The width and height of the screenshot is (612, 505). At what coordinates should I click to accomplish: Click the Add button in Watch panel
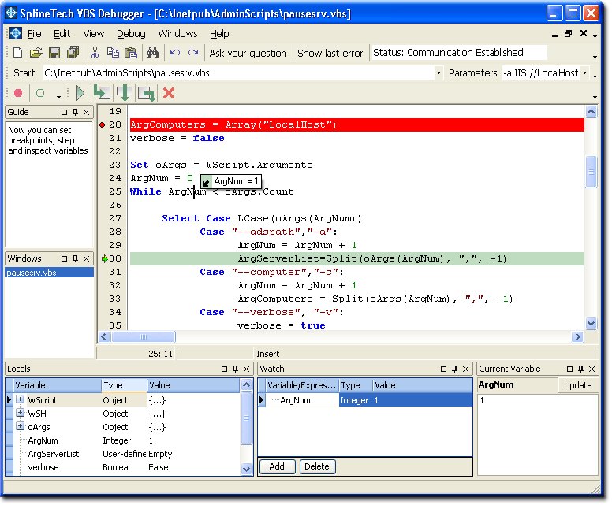[x=277, y=466]
